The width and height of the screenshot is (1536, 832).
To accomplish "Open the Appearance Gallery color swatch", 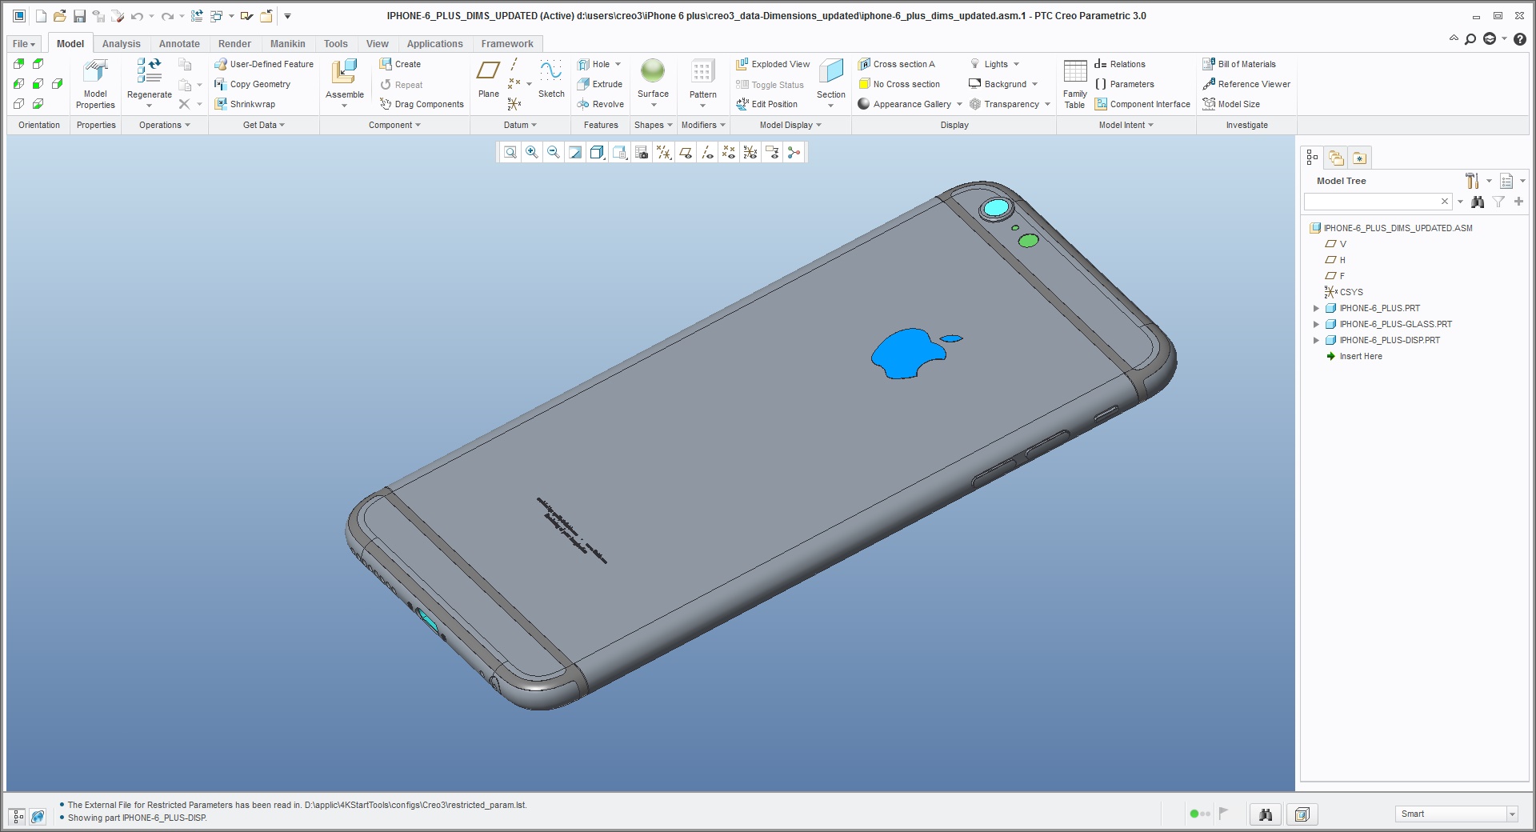I will pyautogui.click(x=864, y=104).
